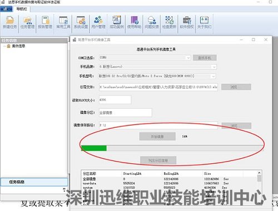Click the 开始镜像 start imaging button
The height and width of the screenshot is (211, 278).
[157, 137]
